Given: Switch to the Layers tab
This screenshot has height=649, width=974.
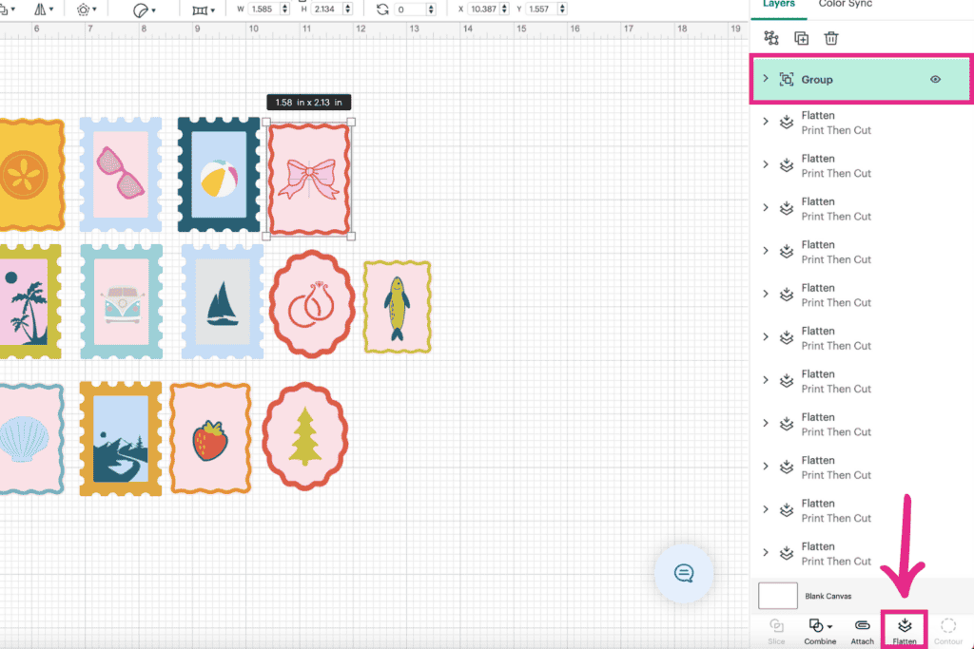Looking at the screenshot, I should click(778, 5).
